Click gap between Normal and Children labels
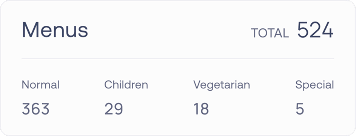Screen dimensions: 356x136 [82, 85]
